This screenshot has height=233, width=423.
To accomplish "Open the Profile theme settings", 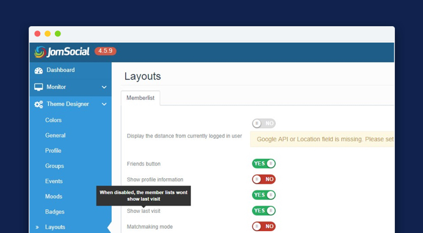I will (x=53, y=151).
